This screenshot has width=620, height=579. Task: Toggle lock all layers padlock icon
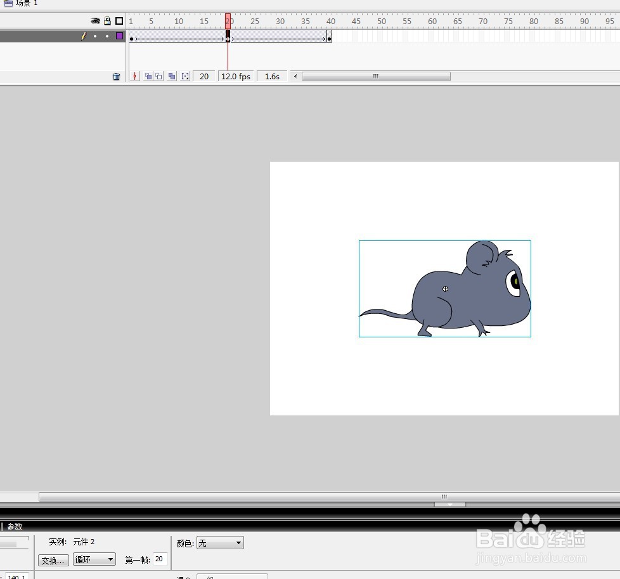[x=107, y=20]
